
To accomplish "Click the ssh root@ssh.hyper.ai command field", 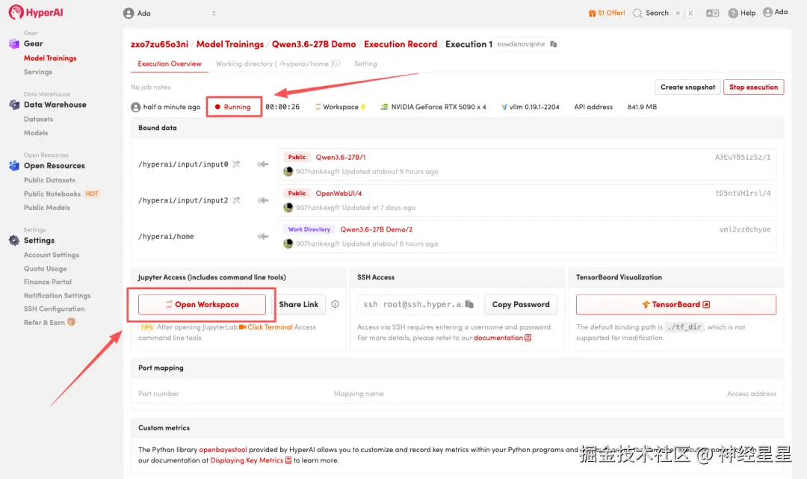I will click(418, 305).
